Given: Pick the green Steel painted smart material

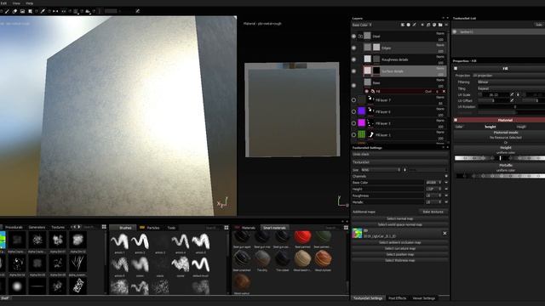Looking at the screenshot, I should (324, 237).
